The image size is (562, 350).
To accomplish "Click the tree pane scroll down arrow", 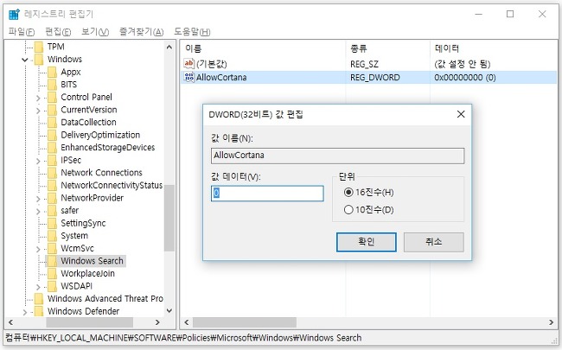I will pos(169,311).
